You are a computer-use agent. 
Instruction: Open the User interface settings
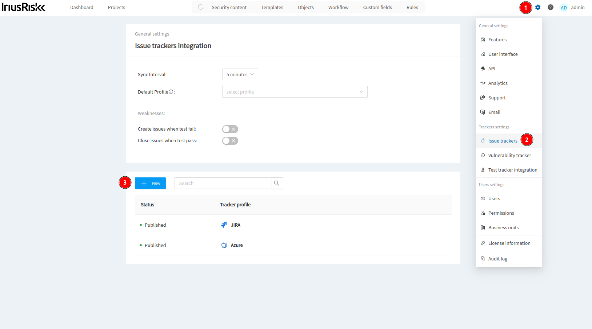[509, 54]
